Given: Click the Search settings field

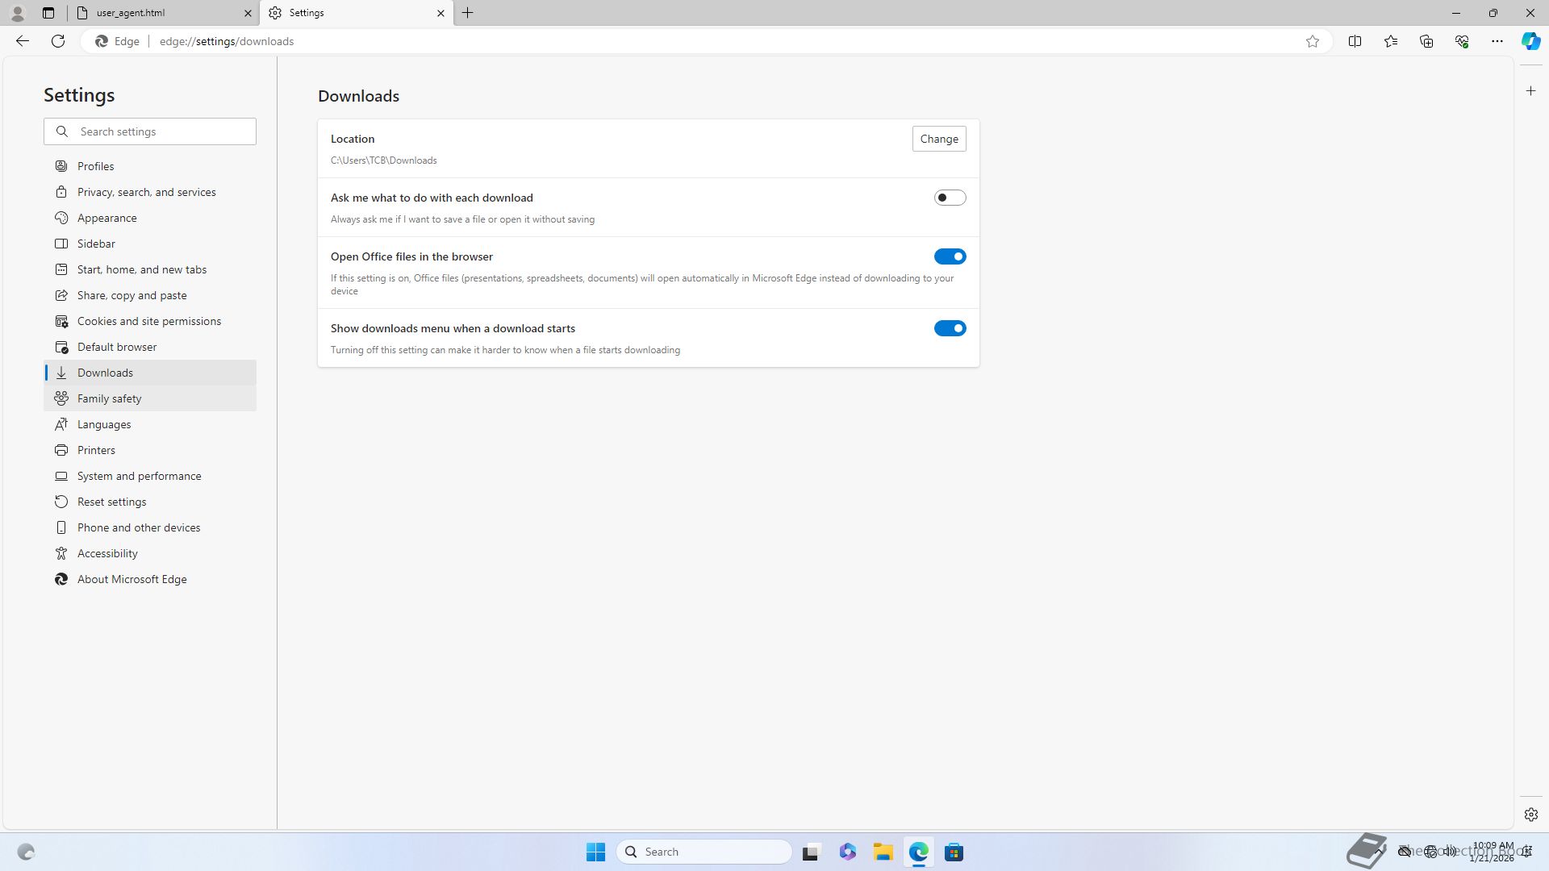Looking at the screenshot, I should pyautogui.click(x=161, y=131).
